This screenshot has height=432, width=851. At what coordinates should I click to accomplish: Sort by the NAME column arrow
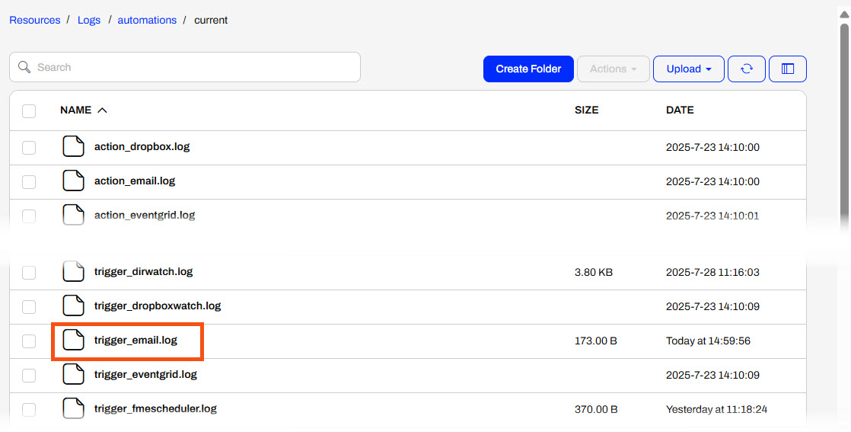coord(102,110)
